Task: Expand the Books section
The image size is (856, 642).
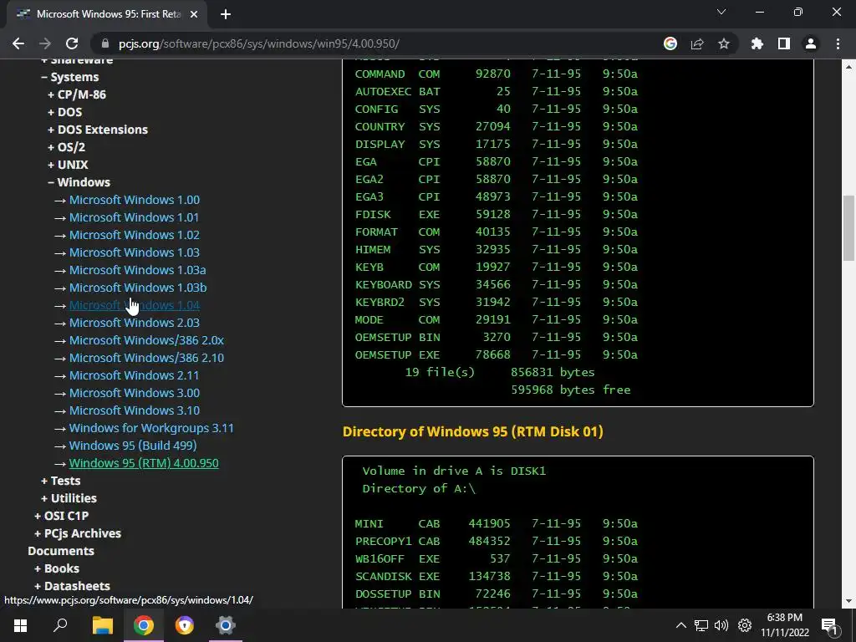Action: click(x=57, y=568)
